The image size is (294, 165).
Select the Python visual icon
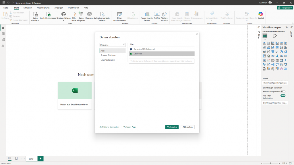264,64
